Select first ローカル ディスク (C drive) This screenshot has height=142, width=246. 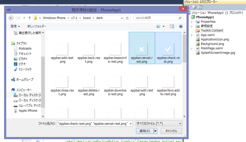pos(27,95)
